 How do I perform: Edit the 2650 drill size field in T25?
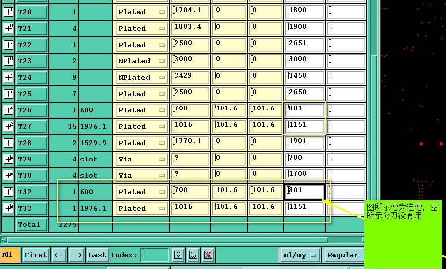pos(305,94)
